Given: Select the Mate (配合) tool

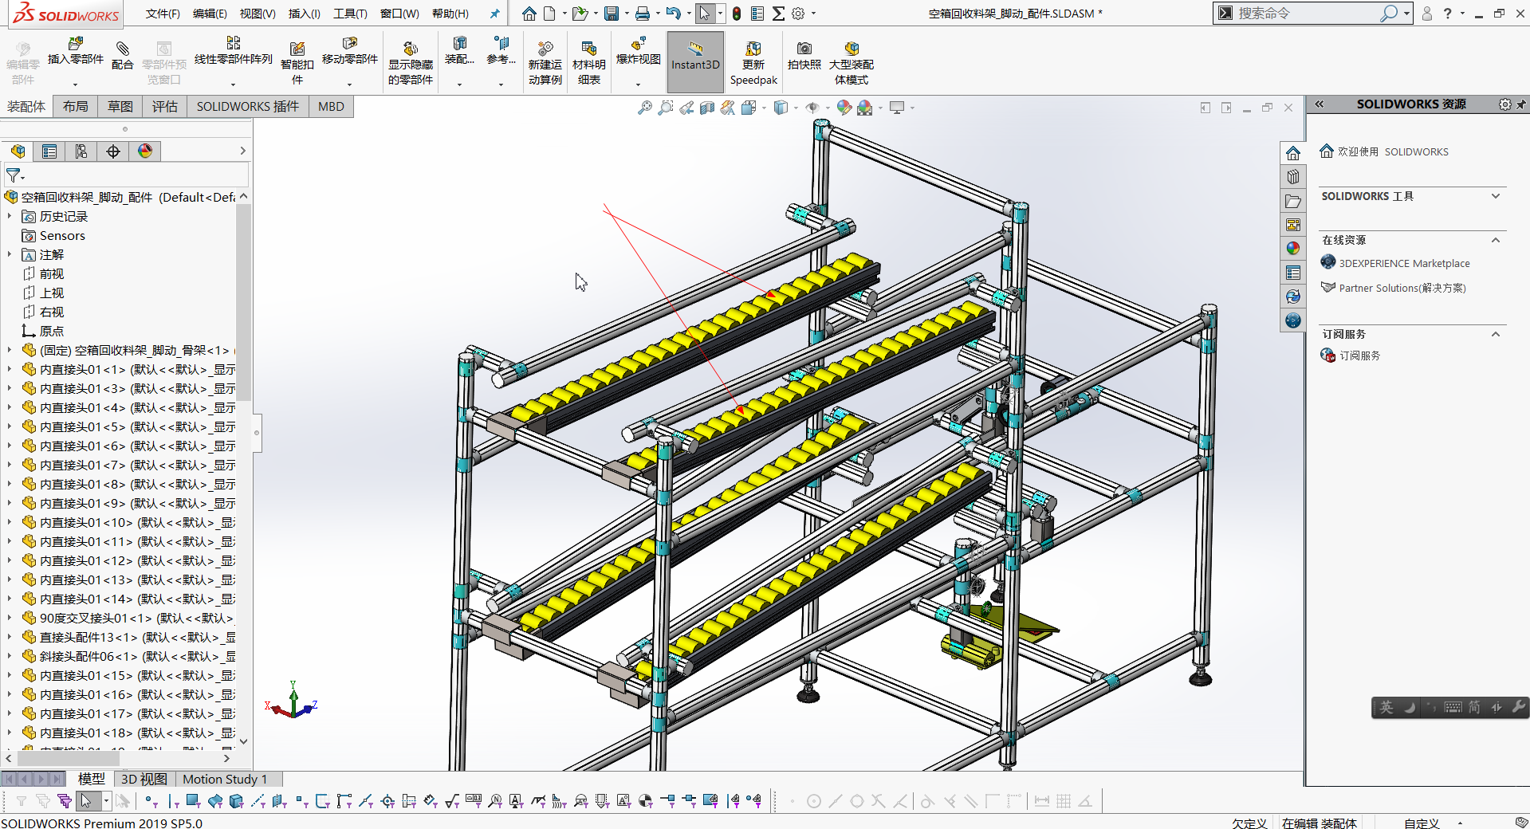Looking at the screenshot, I should coord(122,55).
